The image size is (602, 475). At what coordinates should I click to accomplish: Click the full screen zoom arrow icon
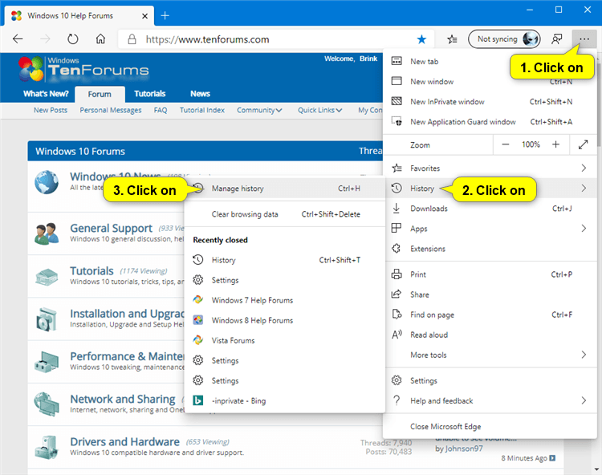click(584, 144)
